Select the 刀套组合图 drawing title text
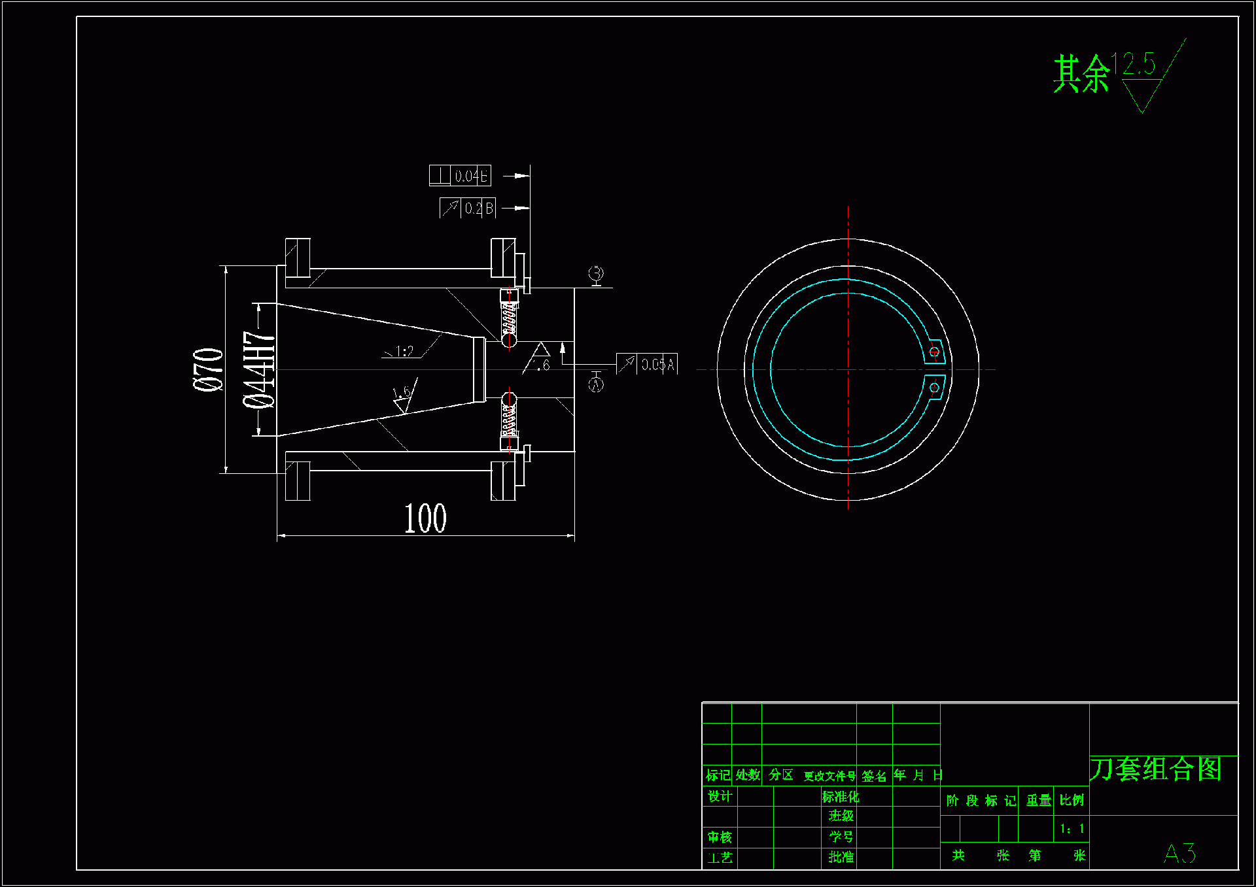 (x=1156, y=769)
